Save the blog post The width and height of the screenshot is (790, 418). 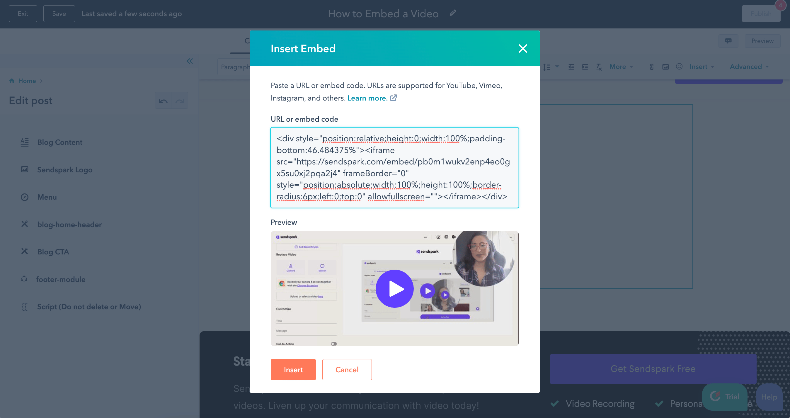point(59,13)
